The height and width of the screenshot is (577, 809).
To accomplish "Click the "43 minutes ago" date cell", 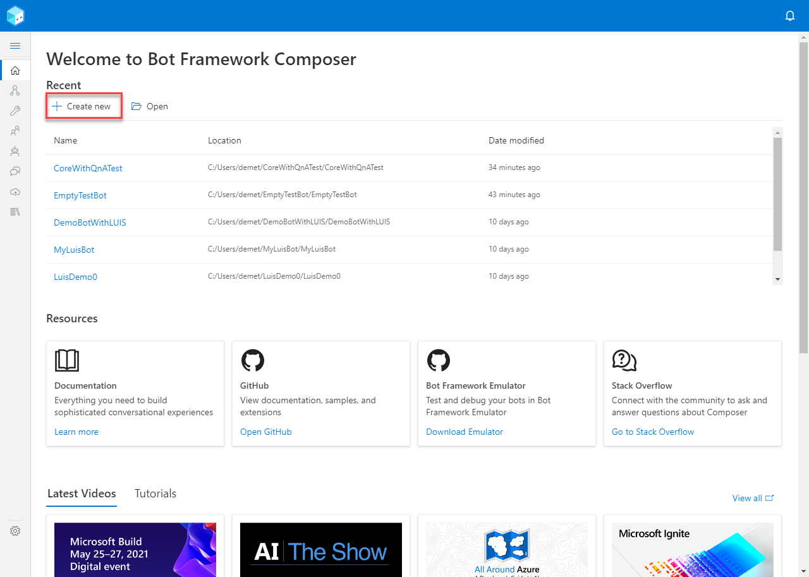I will (514, 195).
